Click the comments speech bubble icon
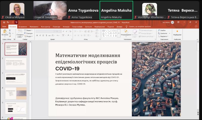Viewport: 202px width, 120px height. point(196,26)
